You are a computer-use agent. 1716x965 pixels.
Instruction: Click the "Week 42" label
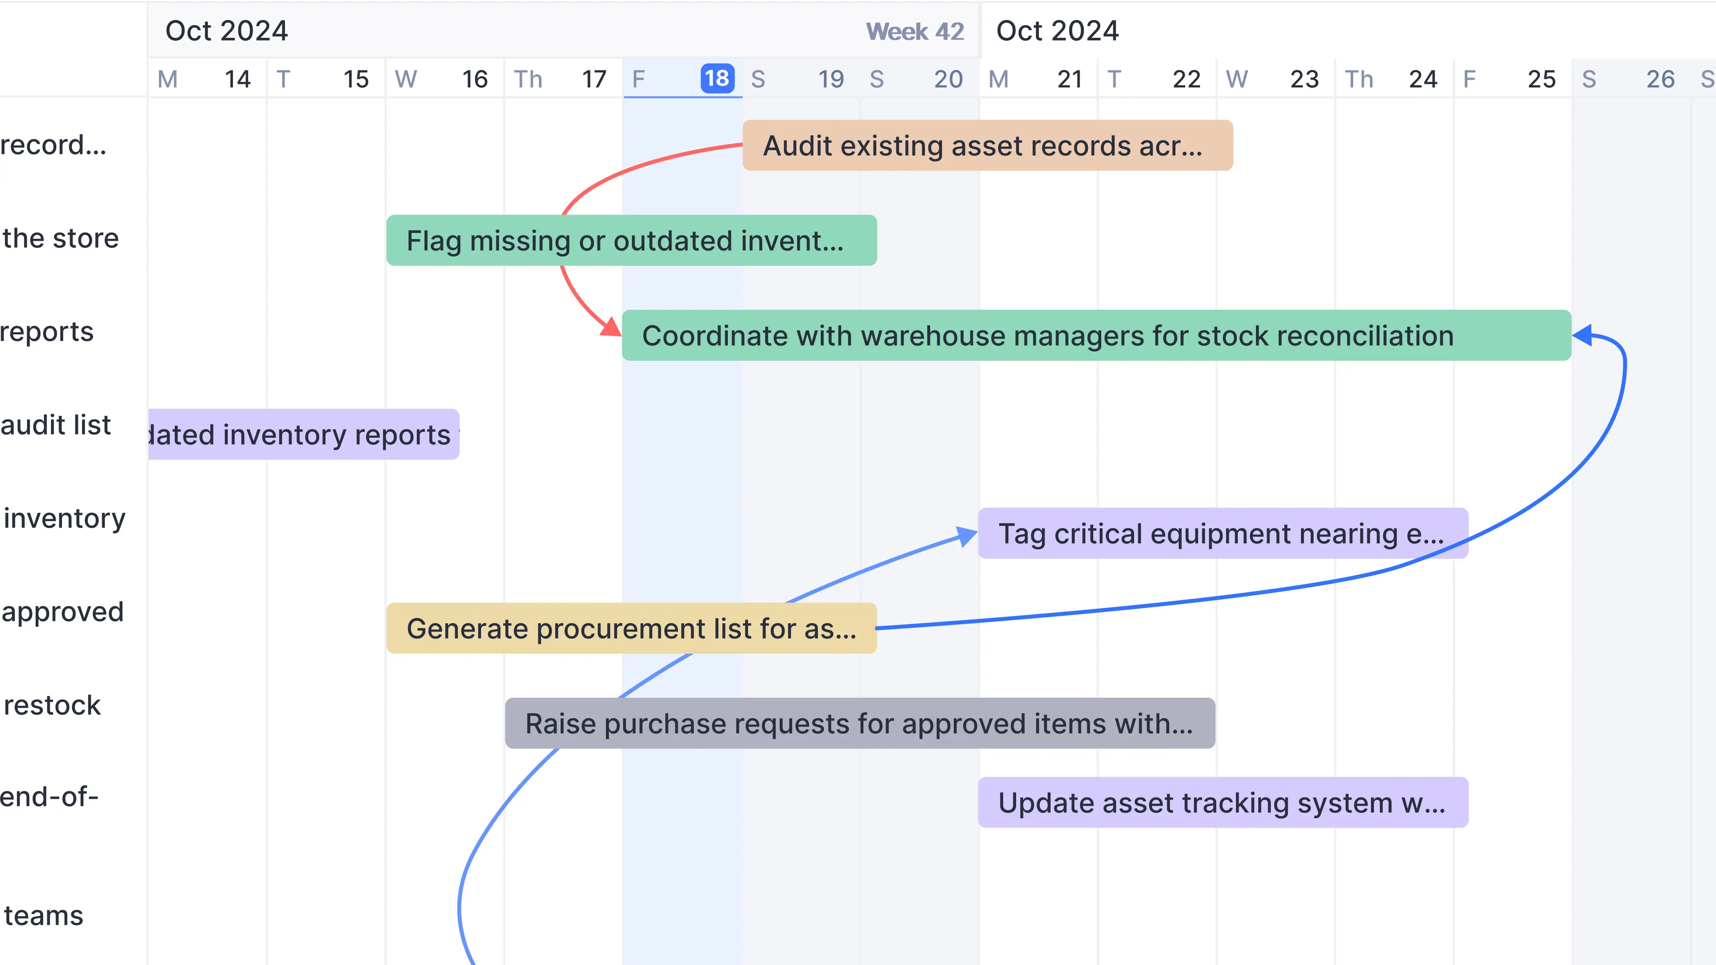[x=914, y=31]
